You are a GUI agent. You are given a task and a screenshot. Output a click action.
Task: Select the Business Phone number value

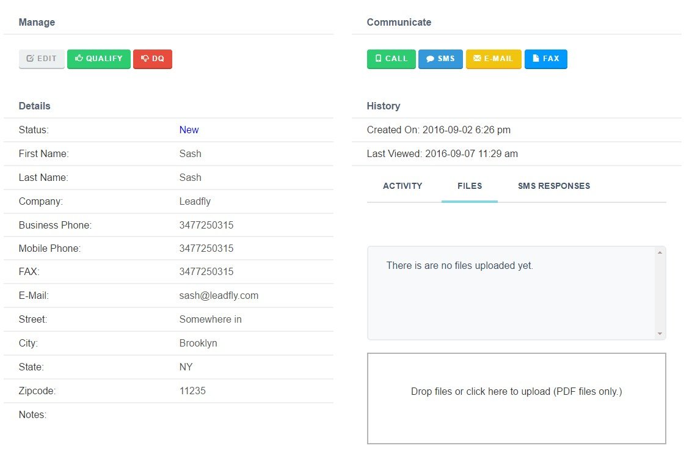point(206,226)
